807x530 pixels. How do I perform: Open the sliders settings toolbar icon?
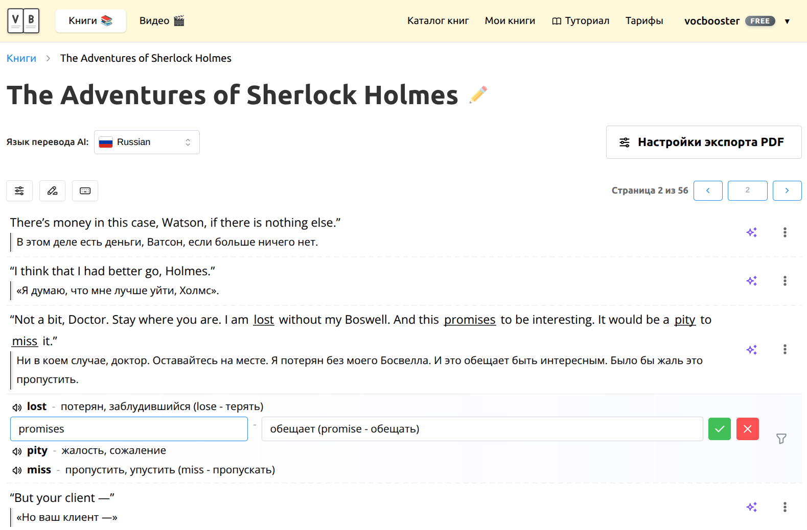(x=19, y=191)
